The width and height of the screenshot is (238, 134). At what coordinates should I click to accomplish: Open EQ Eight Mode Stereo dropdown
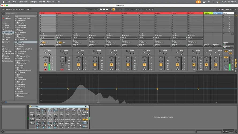tap(85, 113)
